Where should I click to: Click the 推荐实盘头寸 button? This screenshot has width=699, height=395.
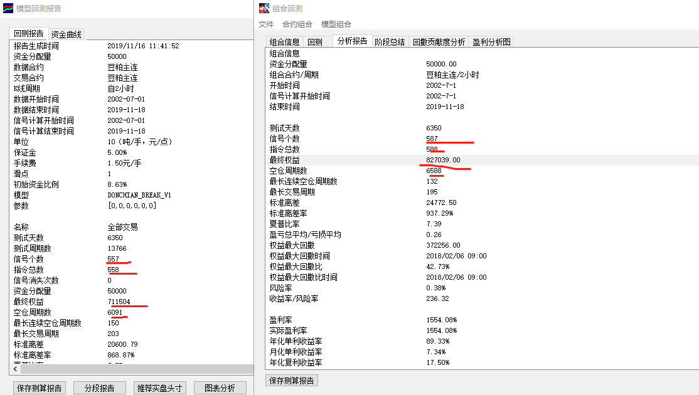(x=159, y=388)
